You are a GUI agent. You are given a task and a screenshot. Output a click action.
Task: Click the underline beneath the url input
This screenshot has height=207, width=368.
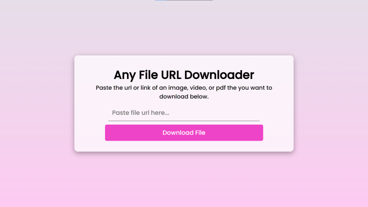point(184,121)
